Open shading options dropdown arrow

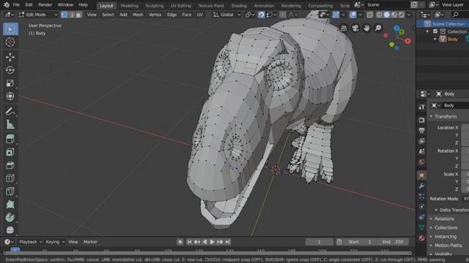pyautogui.click(x=409, y=15)
